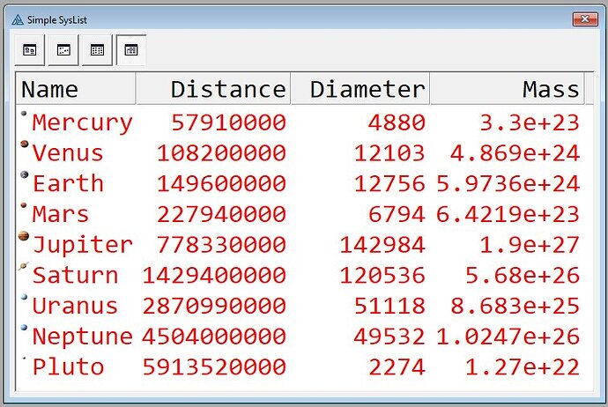Select the Jupiter row name
608x407 pixels.
pyautogui.click(x=82, y=245)
